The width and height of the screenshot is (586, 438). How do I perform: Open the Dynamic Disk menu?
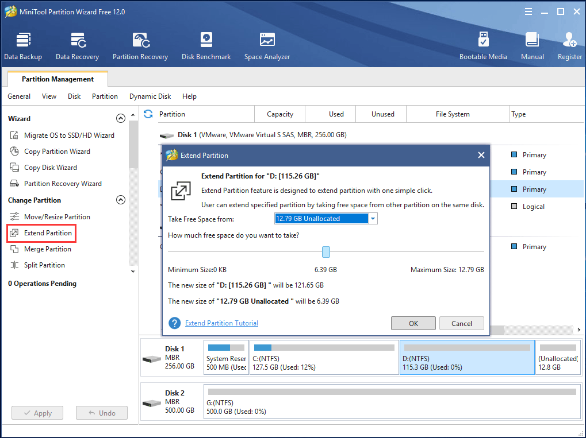pos(150,96)
